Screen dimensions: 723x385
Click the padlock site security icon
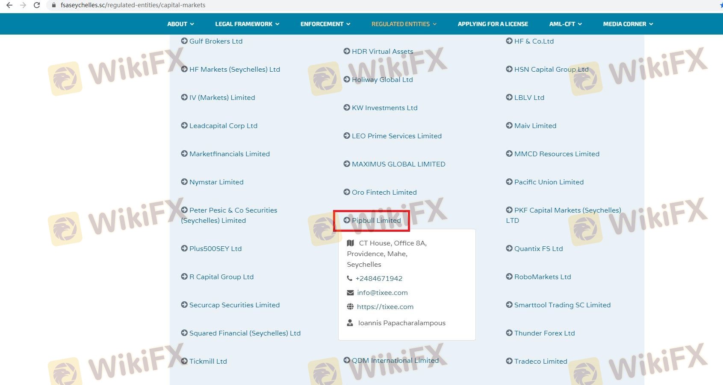[x=54, y=5]
